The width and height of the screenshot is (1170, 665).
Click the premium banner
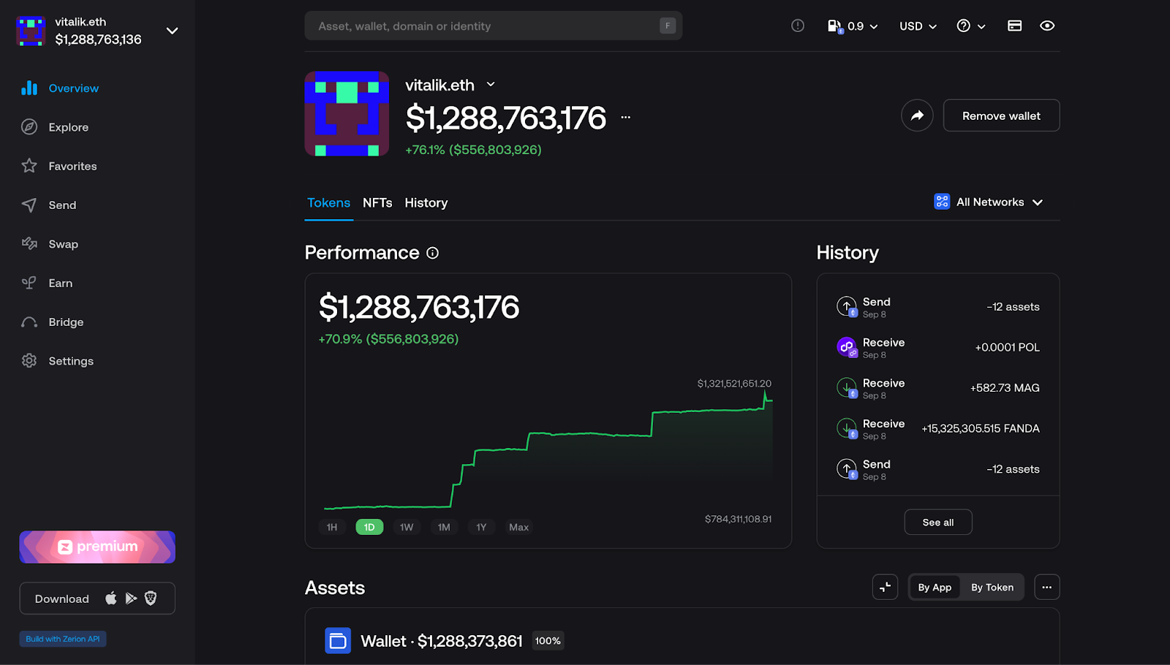click(x=97, y=547)
